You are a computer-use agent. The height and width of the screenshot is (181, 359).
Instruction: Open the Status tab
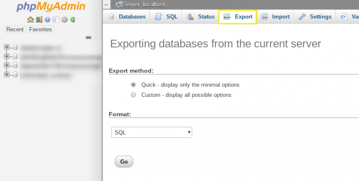tap(200, 17)
